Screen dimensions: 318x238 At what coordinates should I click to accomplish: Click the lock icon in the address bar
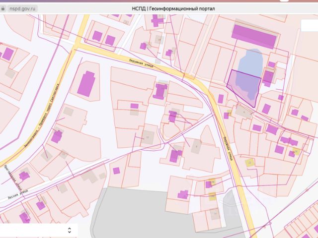[3, 9]
